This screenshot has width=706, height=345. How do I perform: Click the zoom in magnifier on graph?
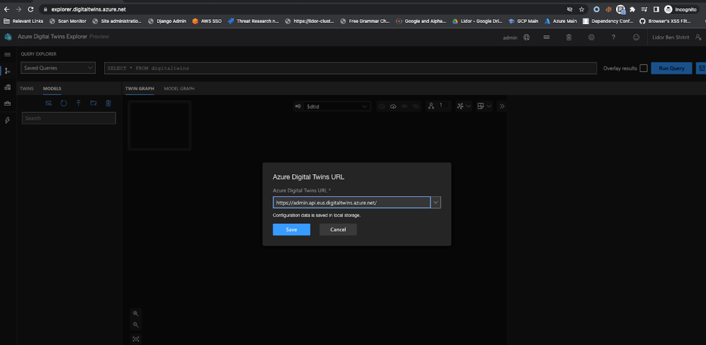(x=136, y=313)
